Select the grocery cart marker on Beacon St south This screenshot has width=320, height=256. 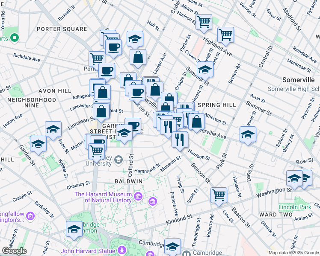219,196
